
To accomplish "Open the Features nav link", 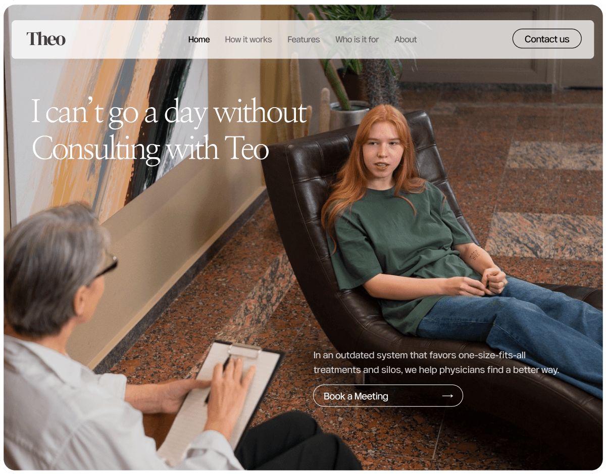I will [304, 39].
